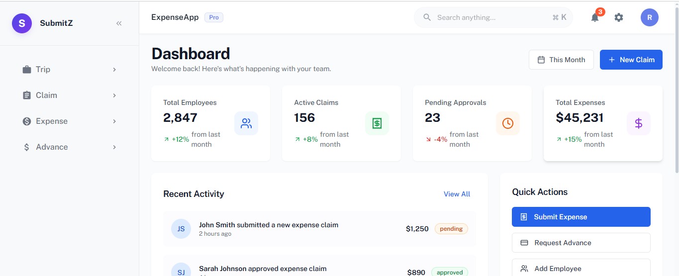Click the Pending Approvals clock icon
Image resolution: width=679 pixels, height=276 pixels.
click(508, 123)
